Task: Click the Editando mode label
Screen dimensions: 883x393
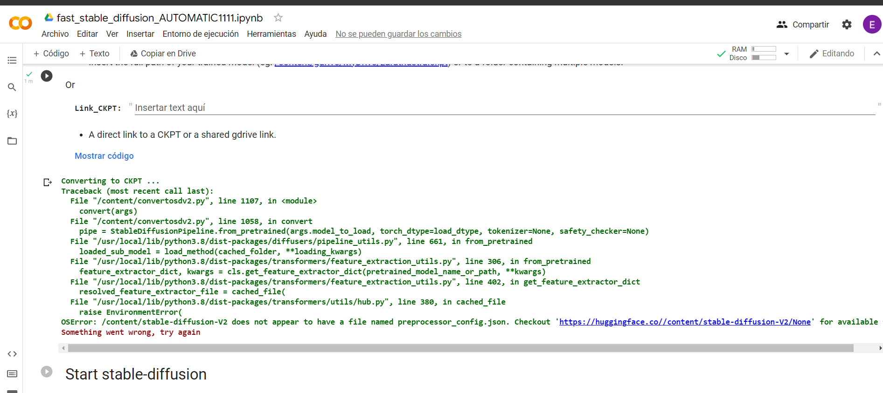Action: point(838,54)
